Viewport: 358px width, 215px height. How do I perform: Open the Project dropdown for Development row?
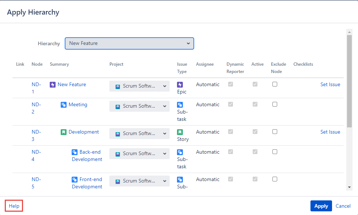pyautogui.click(x=139, y=134)
